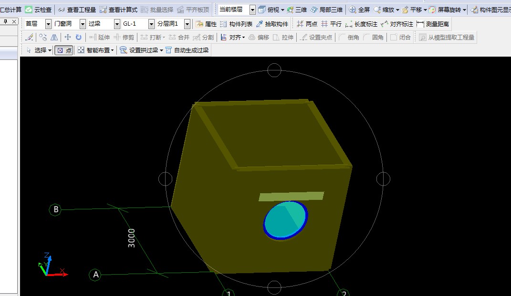Expand the 屏幕旋转 screen rotate dropdown
The image size is (511, 296).
pyautogui.click(x=464, y=10)
